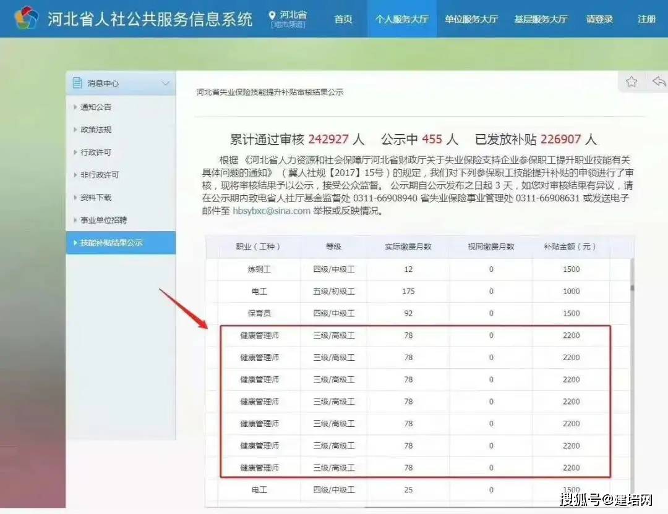The height and width of the screenshot is (514, 668).
Task: Select 行政许可 sidebar entry
Action: pyautogui.click(x=96, y=152)
